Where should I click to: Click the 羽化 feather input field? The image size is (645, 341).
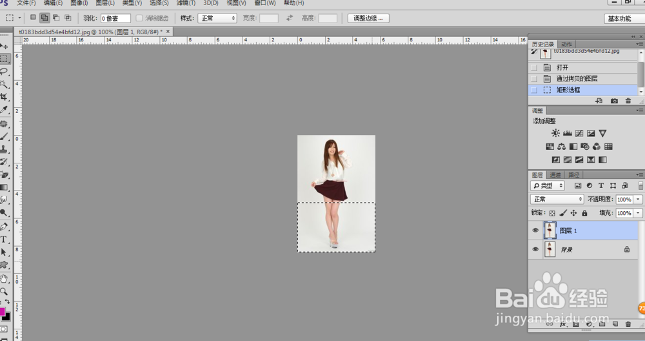coord(115,18)
